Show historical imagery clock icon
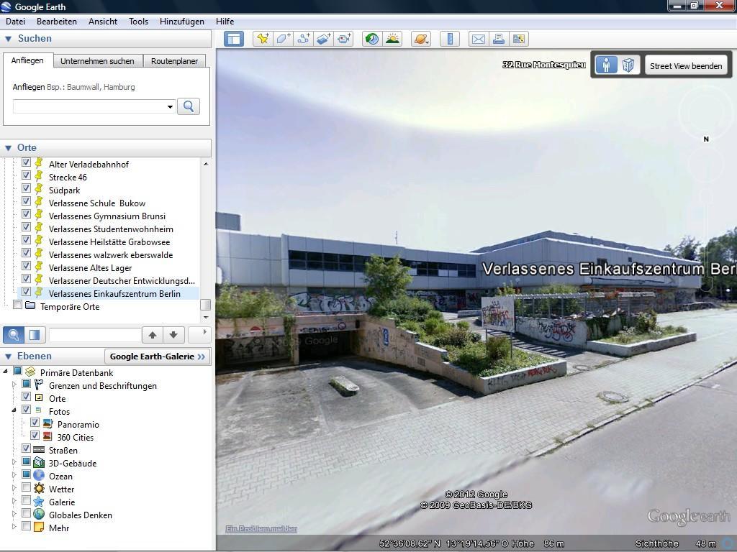 coord(372,39)
